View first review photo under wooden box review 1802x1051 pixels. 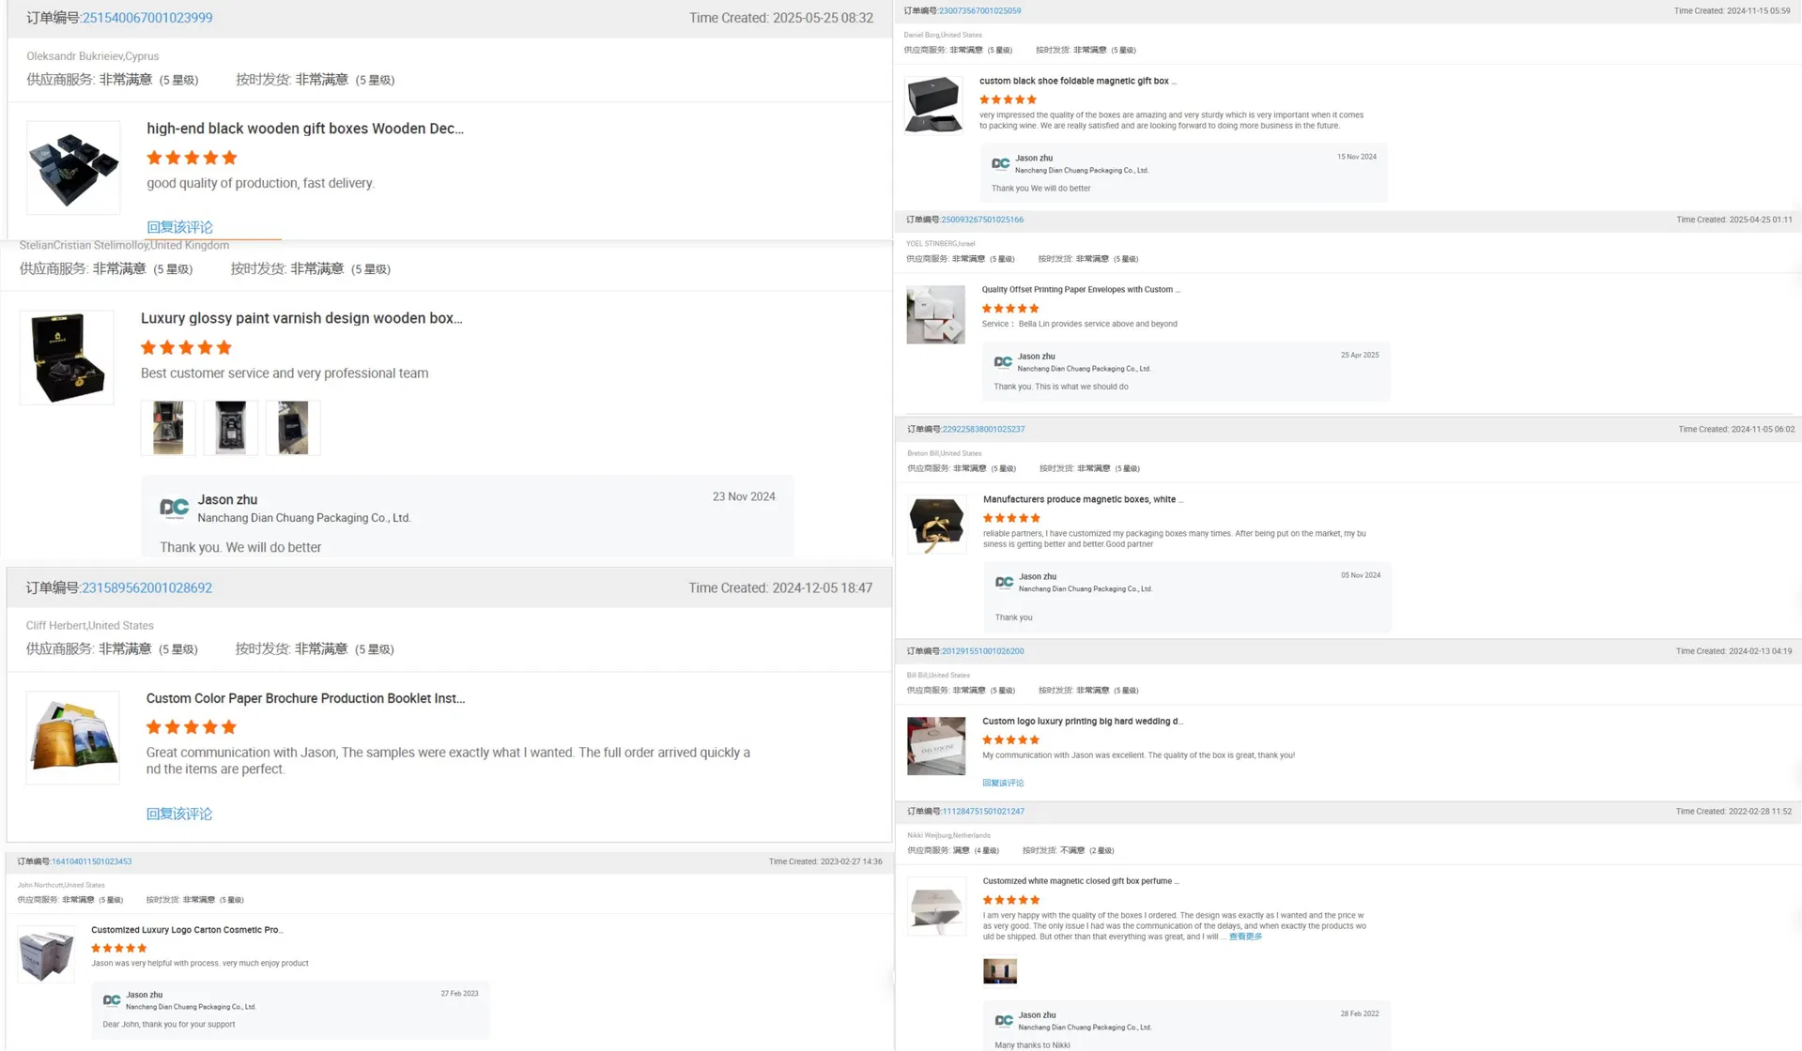coord(168,428)
